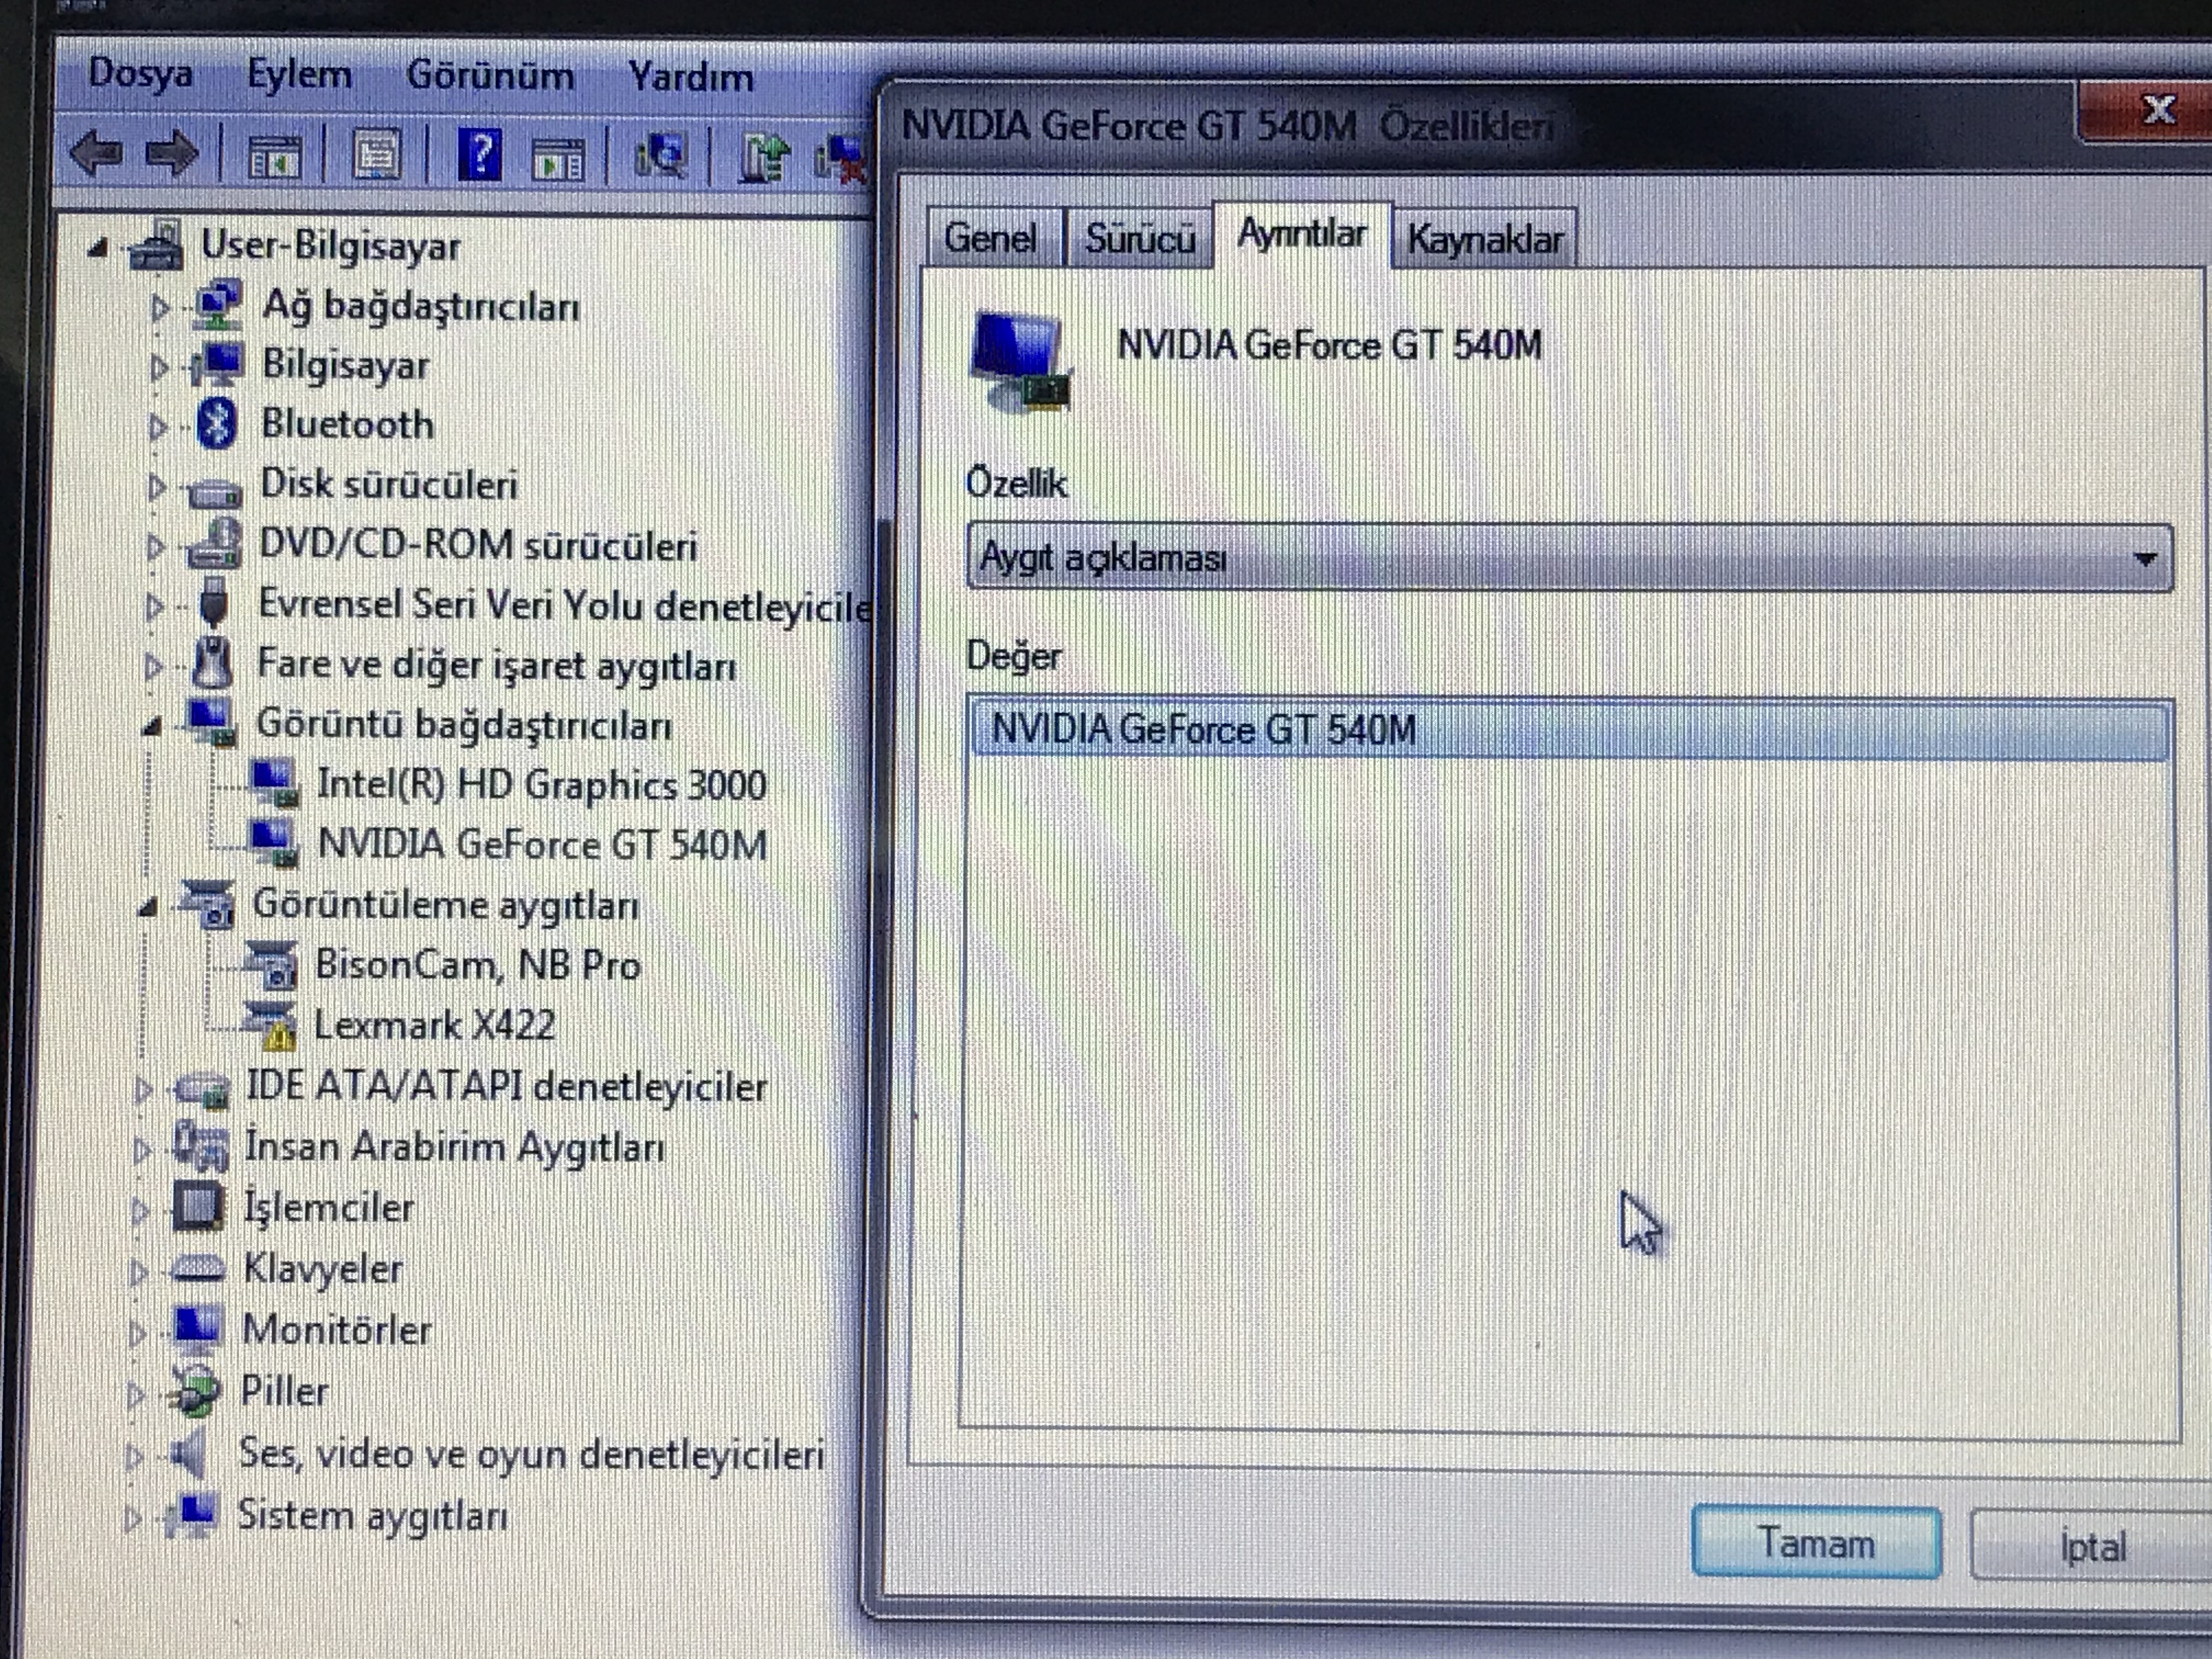Click the Klavyeler keyboard icon
The image size is (2212, 1659).
pyautogui.click(x=198, y=1270)
